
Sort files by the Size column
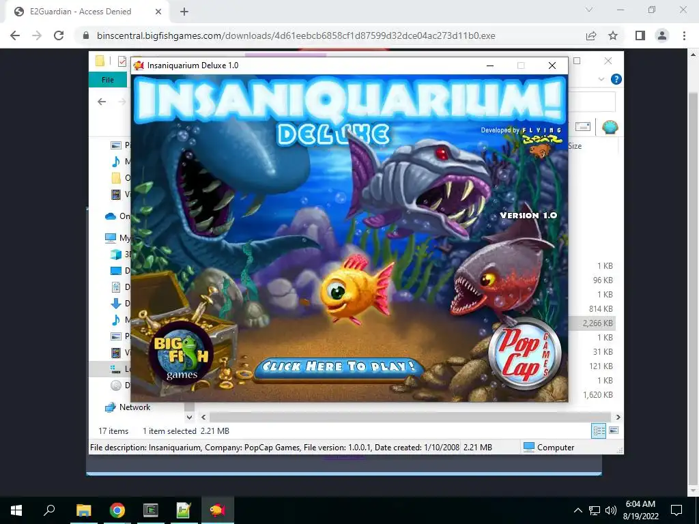pyautogui.click(x=575, y=146)
